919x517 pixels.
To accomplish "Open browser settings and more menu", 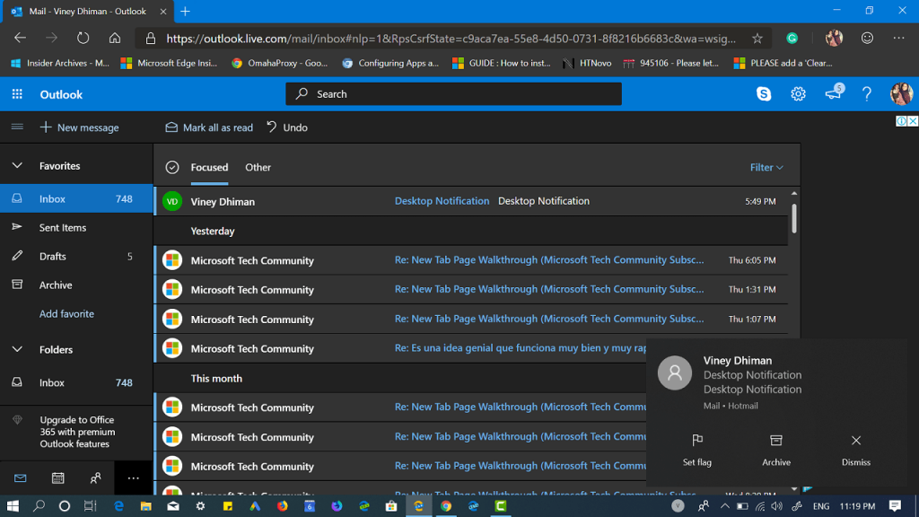I will click(x=898, y=38).
